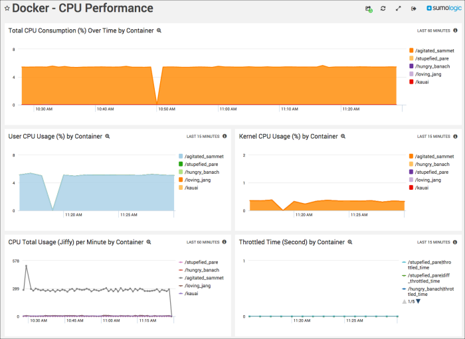Enter full screen mode with expand arrows
The height and width of the screenshot is (339, 465).
pyautogui.click(x=399, y=9)
